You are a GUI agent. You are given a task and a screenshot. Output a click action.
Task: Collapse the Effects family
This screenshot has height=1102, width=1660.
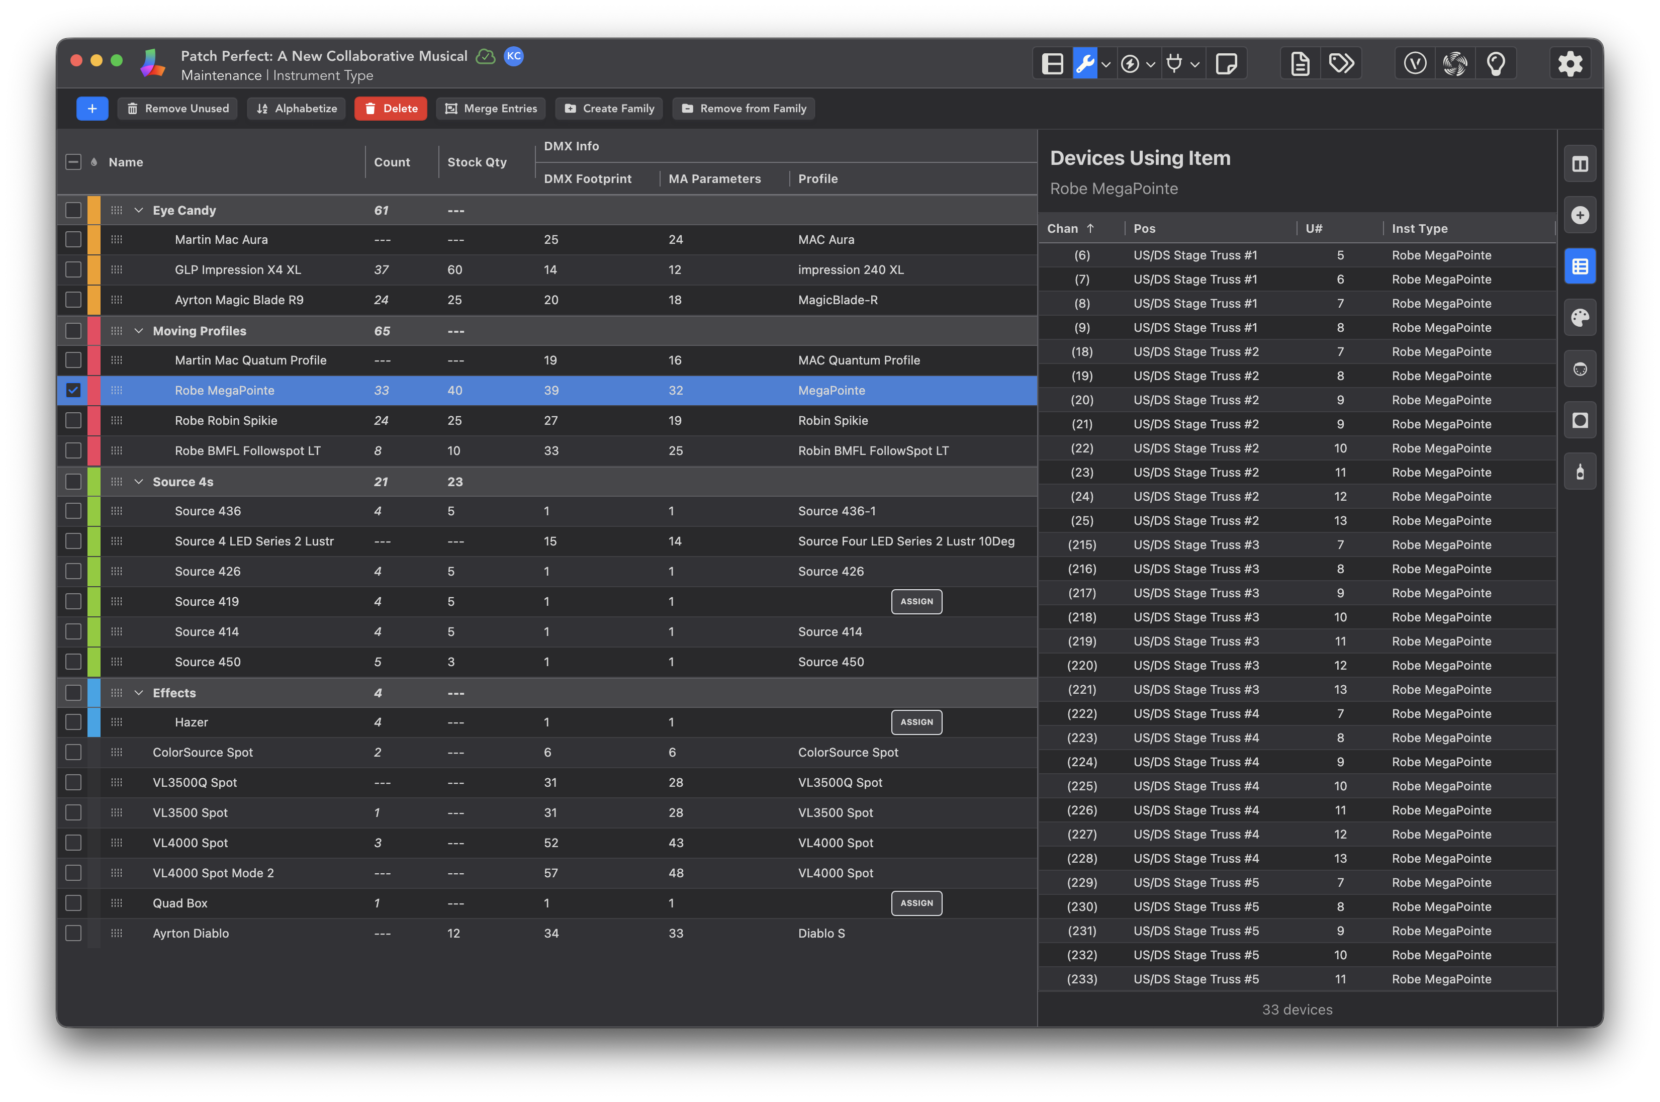click(138, 692)
